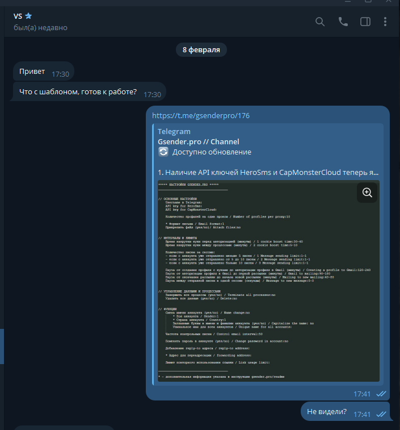The image size is (400, 430).
Task: Open the three-dot chat options menu
Action: (385, 22)
